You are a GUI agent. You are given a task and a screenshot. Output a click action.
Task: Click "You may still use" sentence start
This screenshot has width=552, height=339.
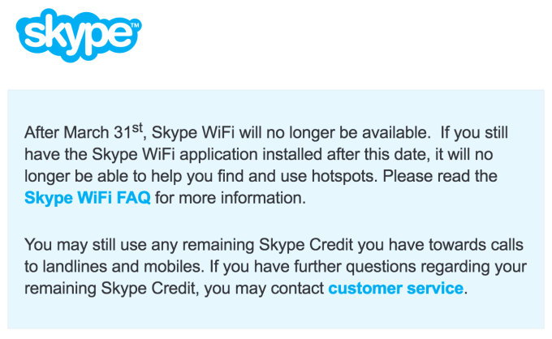(76, 243)
